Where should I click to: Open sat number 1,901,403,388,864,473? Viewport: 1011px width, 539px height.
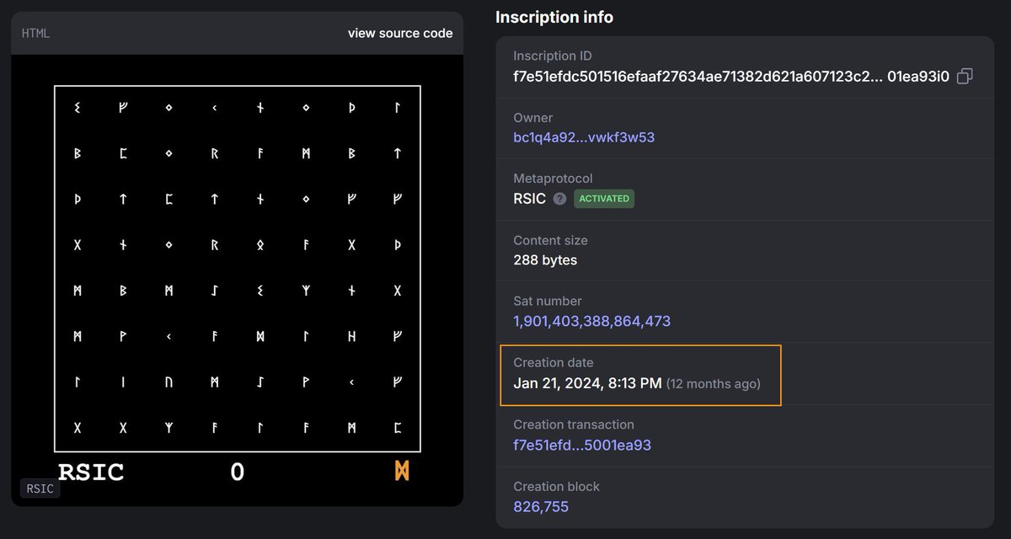coord(592,322)
